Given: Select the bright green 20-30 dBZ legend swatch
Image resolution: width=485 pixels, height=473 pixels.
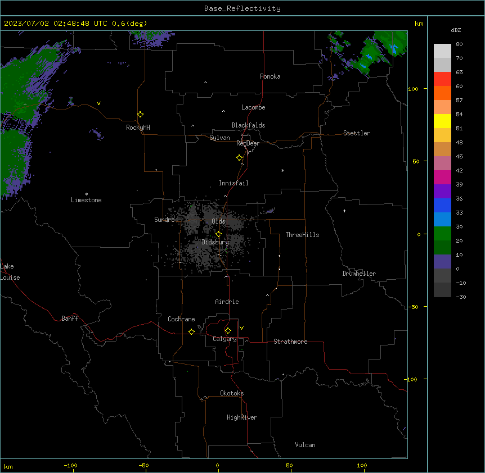Looking at the screenshot, I should (x=442, y=234).
